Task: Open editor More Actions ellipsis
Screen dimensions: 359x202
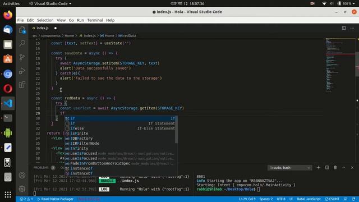Action: click(352, 28)
